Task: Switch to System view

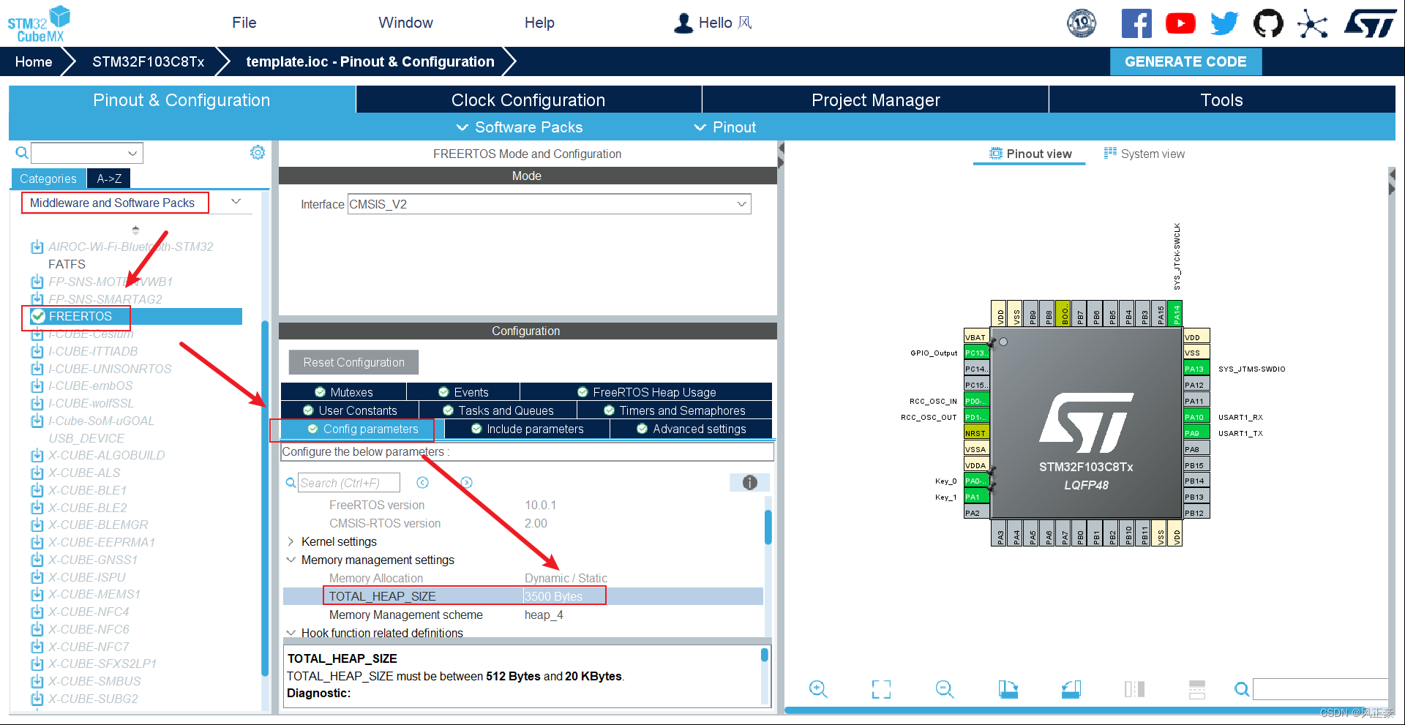Action: pos(1144,154)
